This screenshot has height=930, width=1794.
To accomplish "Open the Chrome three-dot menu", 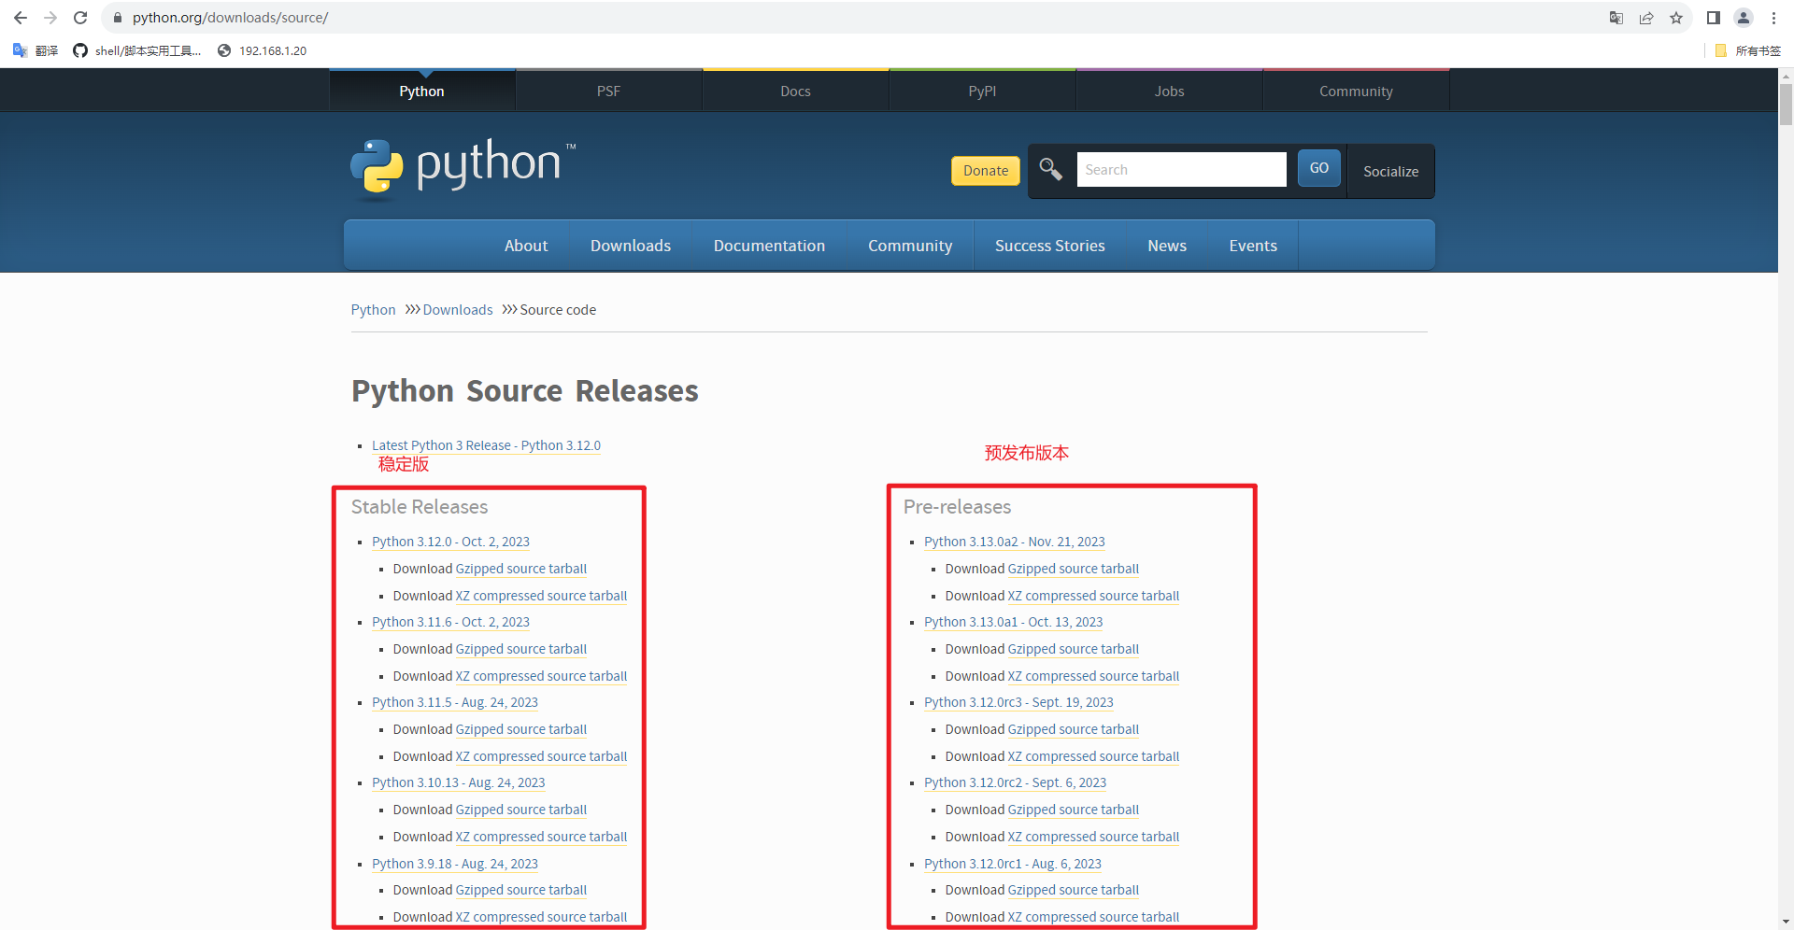I will tap(1773, 18).
